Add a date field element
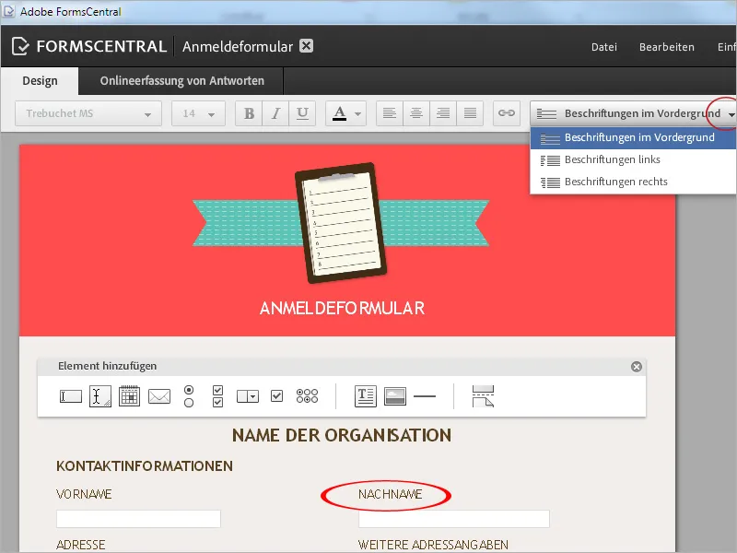The width and height of the screenshot is (737, 553). click(129, 396)
